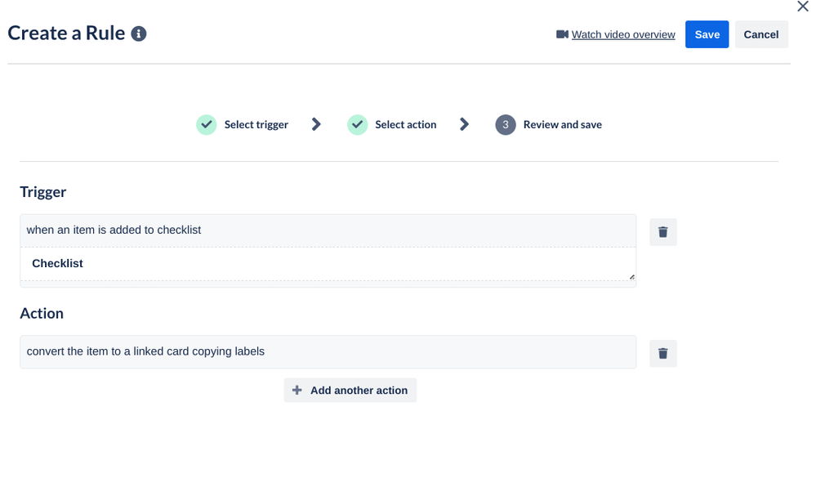Cancel rule creation
The width and height of the screenshot is (816, 478).
(760, 34)
